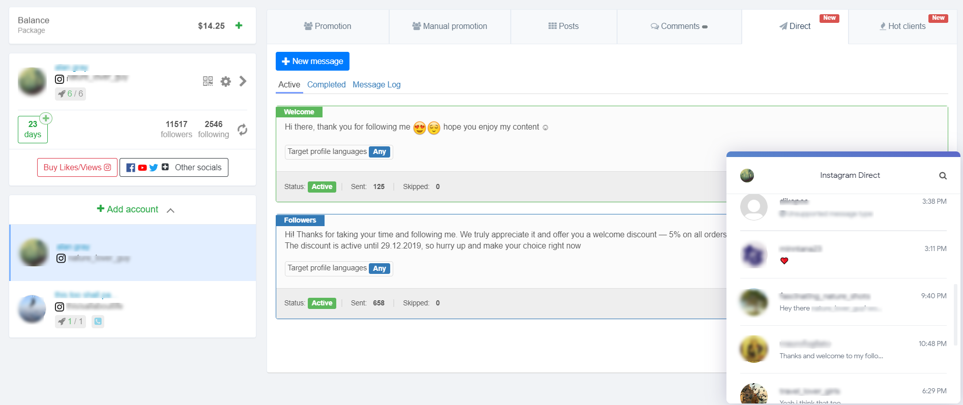Click Active status badge of Followers campaign

[x=322, y=303]
